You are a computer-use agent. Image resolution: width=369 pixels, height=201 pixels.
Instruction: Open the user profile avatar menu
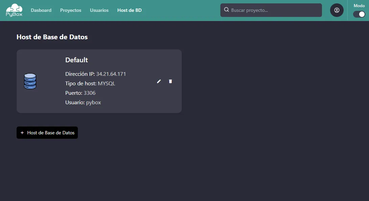(x=337, y=10)
